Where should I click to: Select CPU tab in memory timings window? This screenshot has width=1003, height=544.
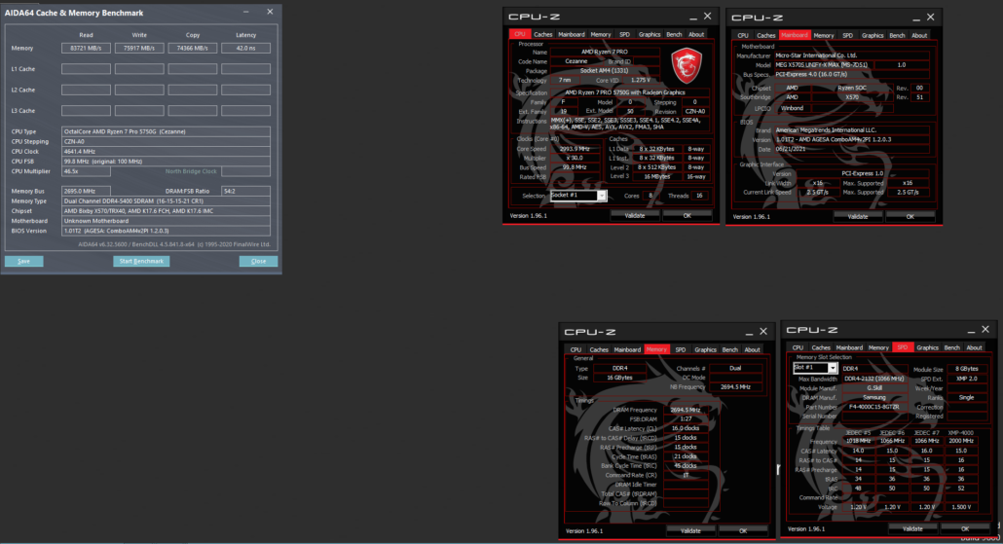pos(576,349)
